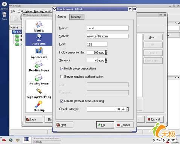Adjust the Hold connection for spinner arrows
Screen dimensions: 180x144
pos(106,52)
